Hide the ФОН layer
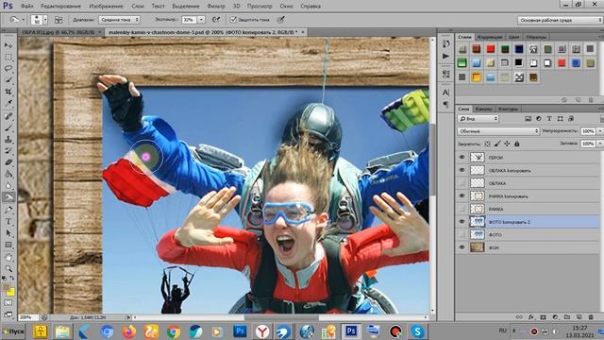 (x=461, y=247)
